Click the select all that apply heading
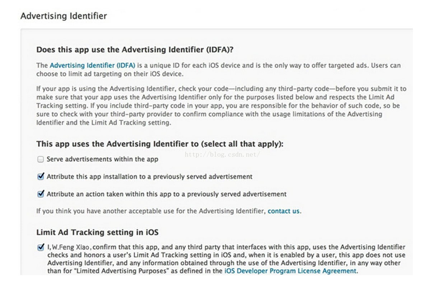Viewport: 438px width, 301px height. click(160, 144)
